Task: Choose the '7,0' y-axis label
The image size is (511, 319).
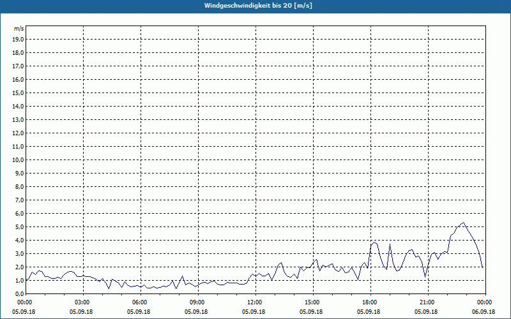Action: click(19, 200)
